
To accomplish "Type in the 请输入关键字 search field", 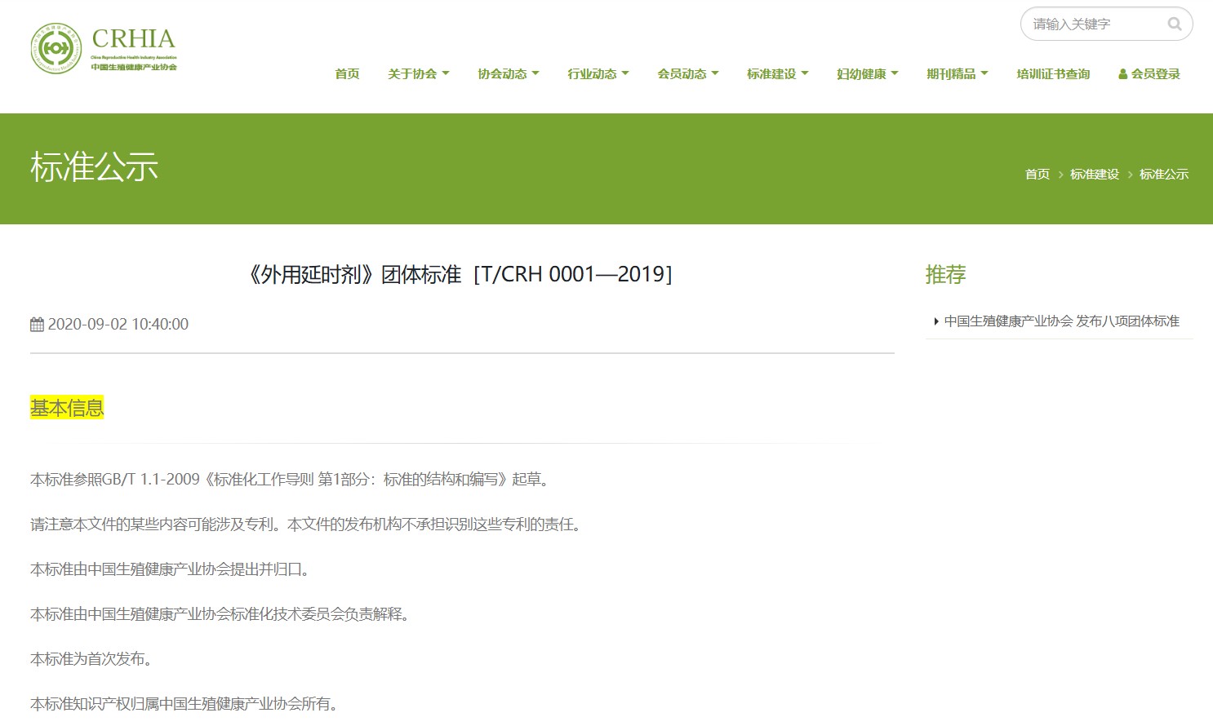I will point(1092,24).
